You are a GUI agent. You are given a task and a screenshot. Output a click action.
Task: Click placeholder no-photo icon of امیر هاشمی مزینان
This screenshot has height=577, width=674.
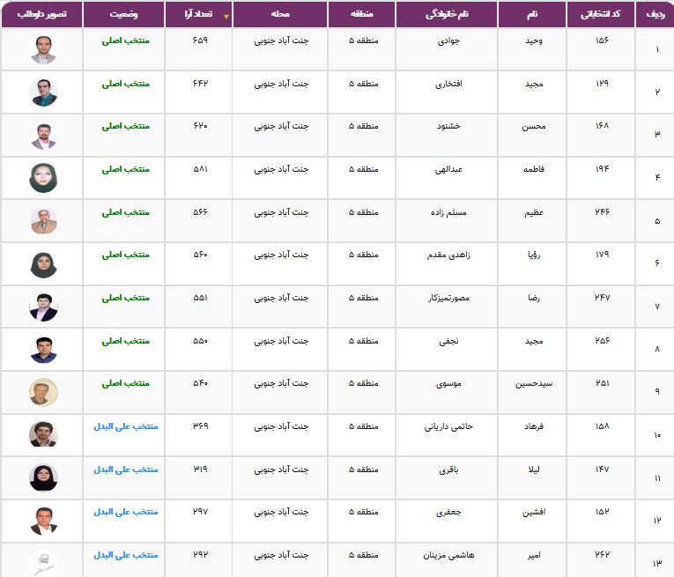point(43,563)
